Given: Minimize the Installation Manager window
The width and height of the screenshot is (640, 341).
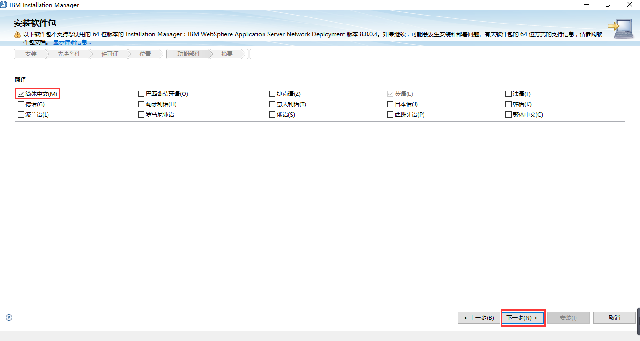Looking at the screenshot, I should click(586, 5).
